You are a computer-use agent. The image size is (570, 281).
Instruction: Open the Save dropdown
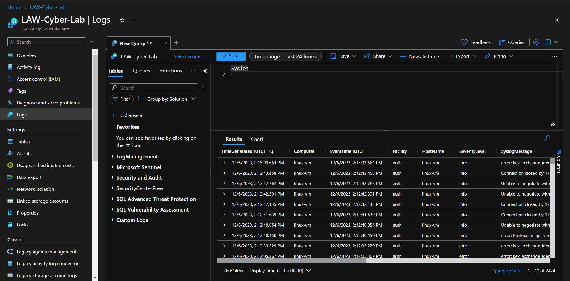(x=354, y=56)
